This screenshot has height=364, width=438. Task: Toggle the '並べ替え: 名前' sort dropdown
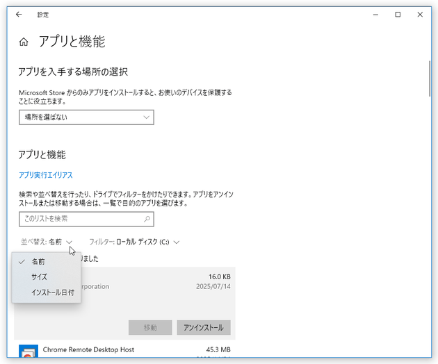tap(47, 242)
